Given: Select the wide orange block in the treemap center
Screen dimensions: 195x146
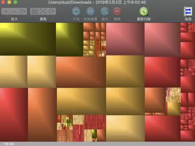Looking at the screenshot, I should [x=81, y=72].
